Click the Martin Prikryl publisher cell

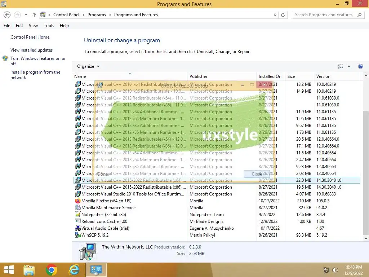pyautogui.click(x=203, y=235)
